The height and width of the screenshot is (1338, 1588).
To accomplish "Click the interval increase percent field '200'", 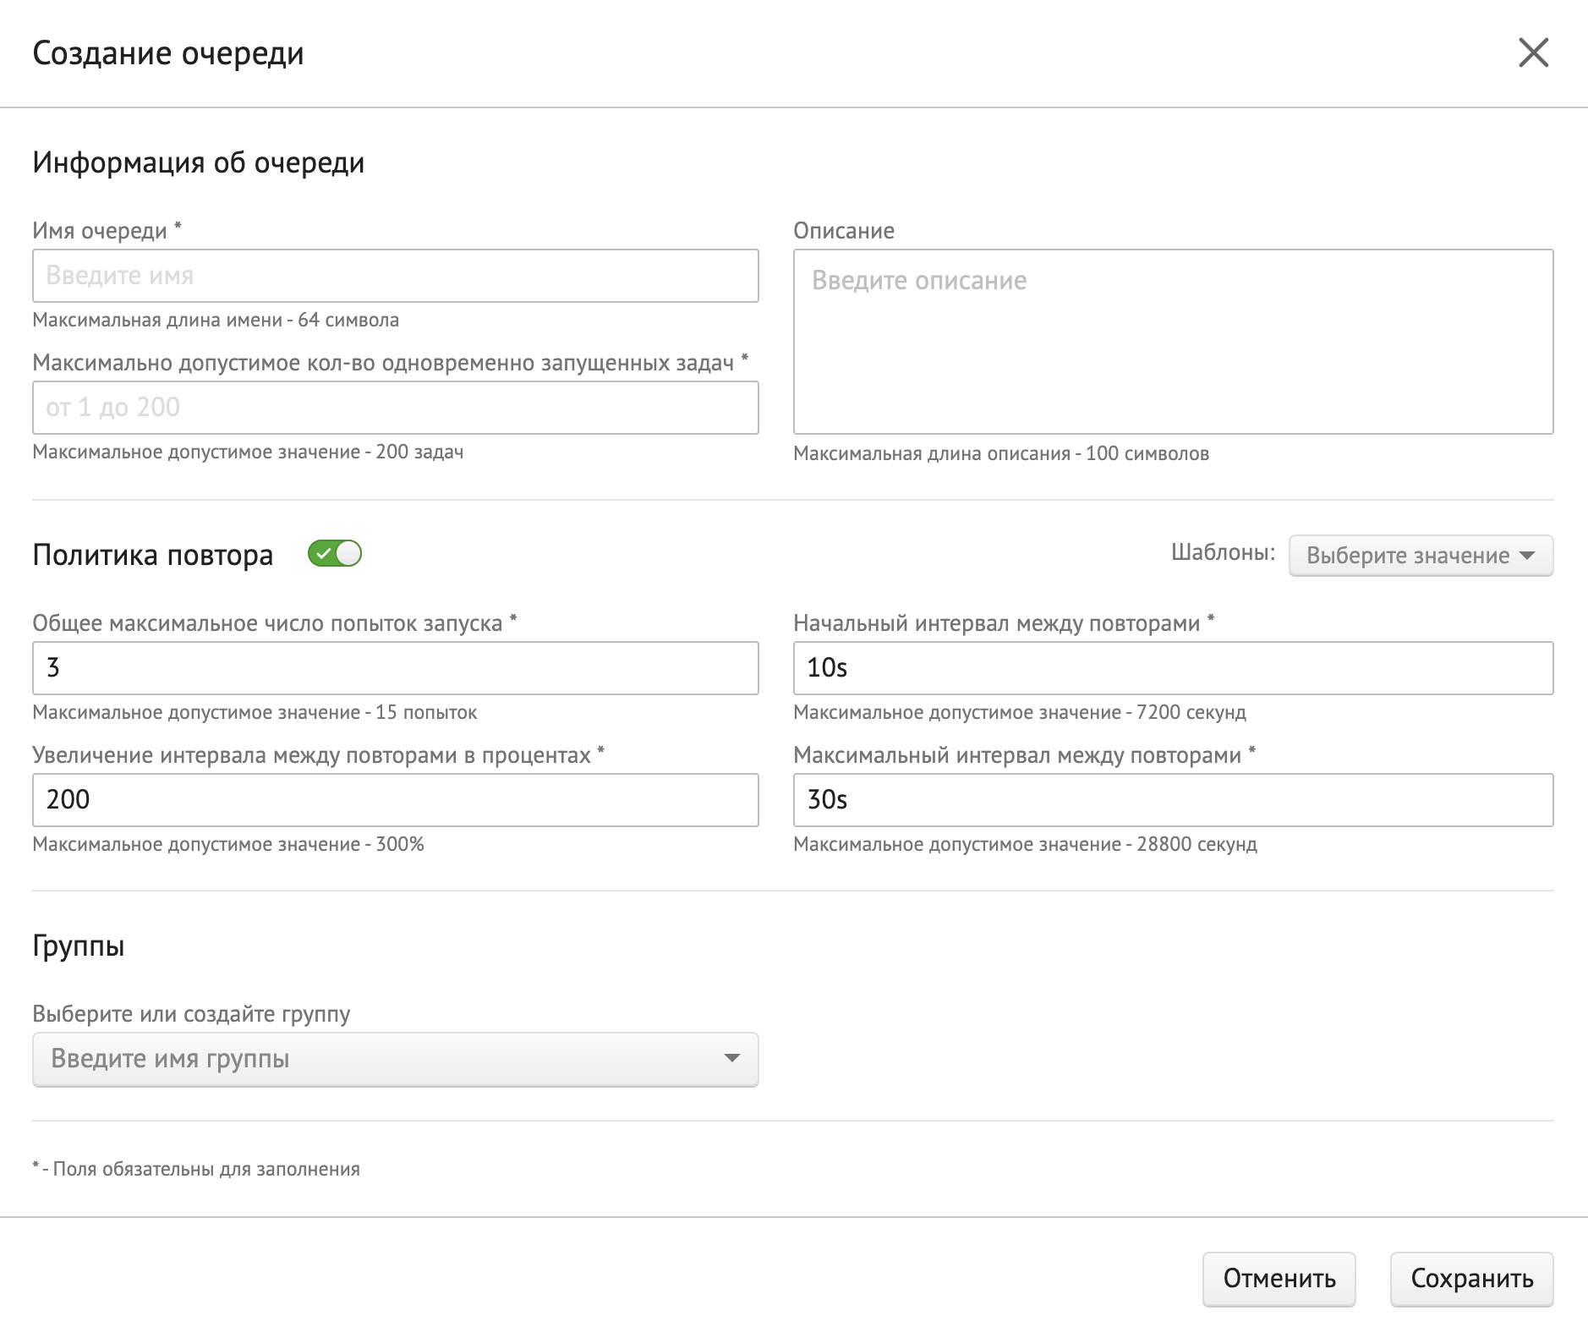I will pos(395,800).
